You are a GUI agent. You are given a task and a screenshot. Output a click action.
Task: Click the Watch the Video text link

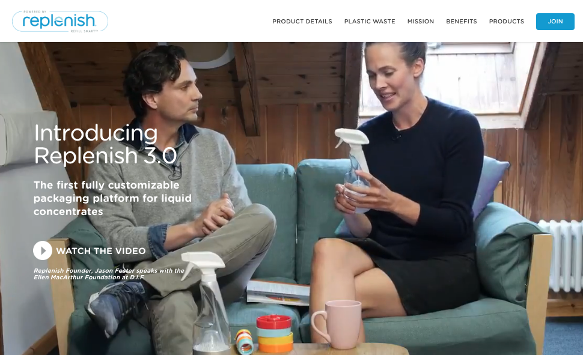tap(101, 251)
